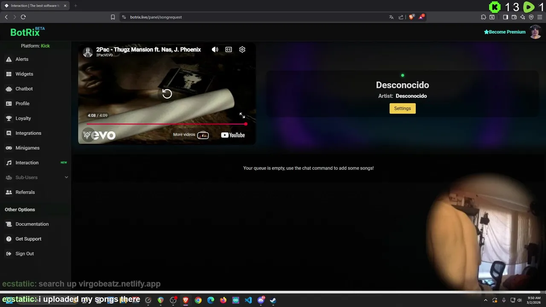The image size is (546, 307).
Task: Toggle the browser sidebar panel
Action: tap(505, 17)
